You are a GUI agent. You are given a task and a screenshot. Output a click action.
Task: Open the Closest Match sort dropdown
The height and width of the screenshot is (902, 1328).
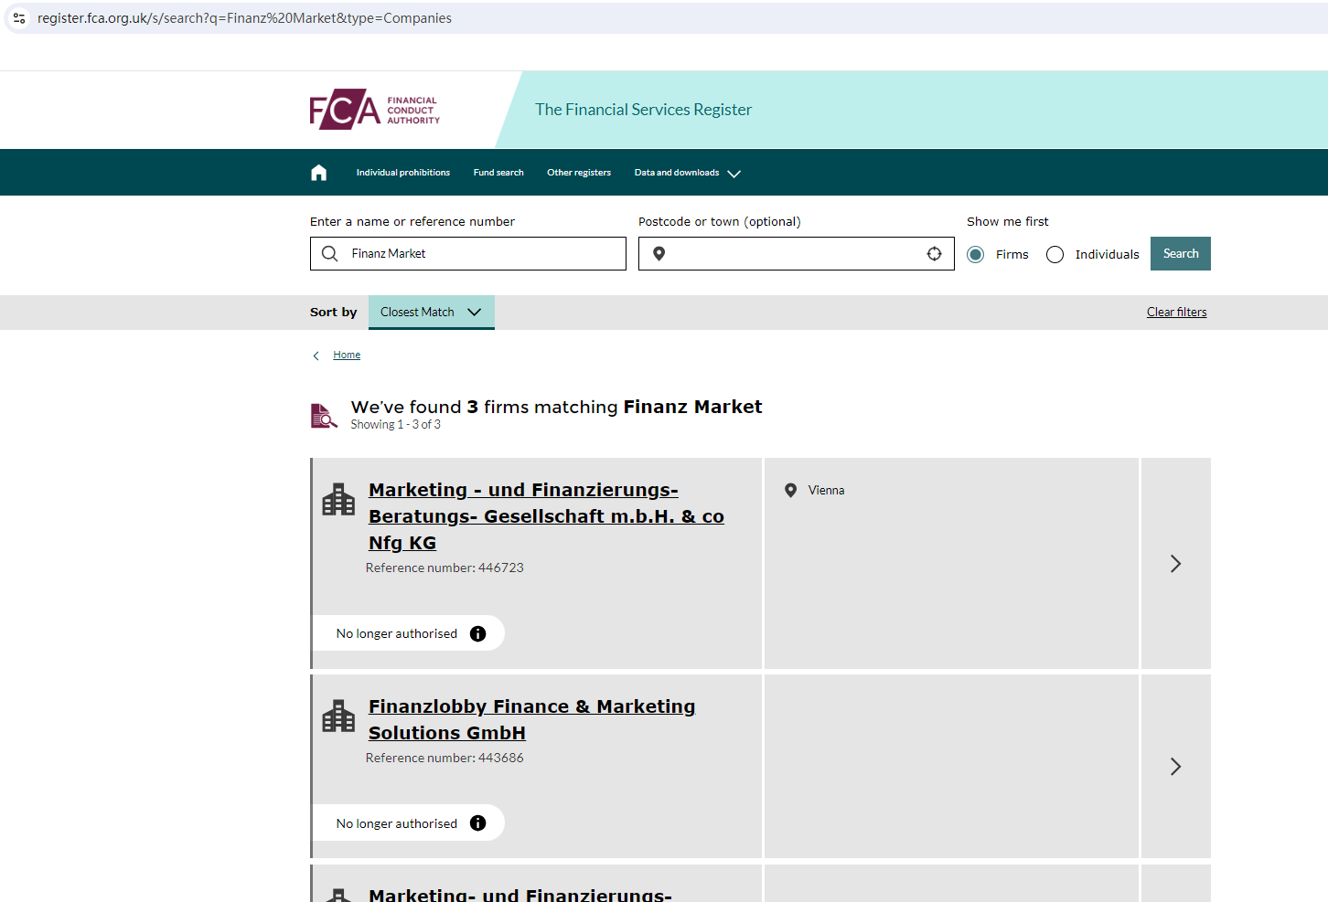pyautogui.click(x=431, y=312)
